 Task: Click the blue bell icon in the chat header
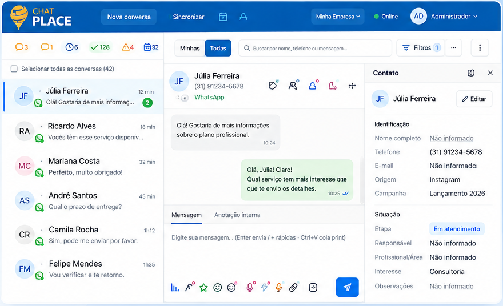click(313, 85)
